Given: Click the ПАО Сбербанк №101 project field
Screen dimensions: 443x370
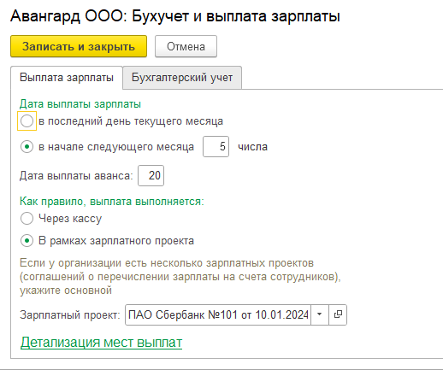Looking at the screenshot, I should coord(218,314).
